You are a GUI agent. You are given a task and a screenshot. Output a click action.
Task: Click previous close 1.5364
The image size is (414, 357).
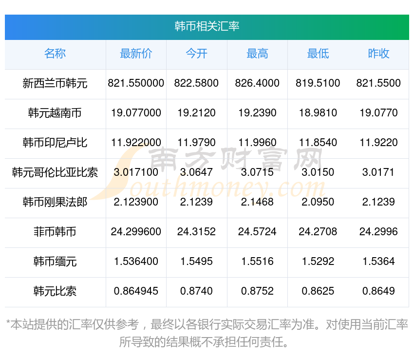click(378, 262)
